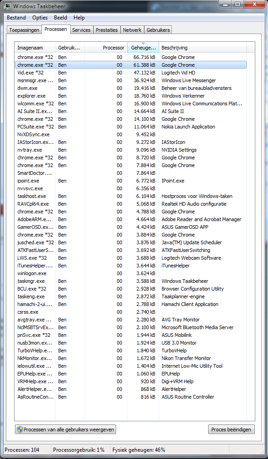Select the TurboVHelp process row
Viewport: 268px width, 459px height.
[x=131, y=350]
